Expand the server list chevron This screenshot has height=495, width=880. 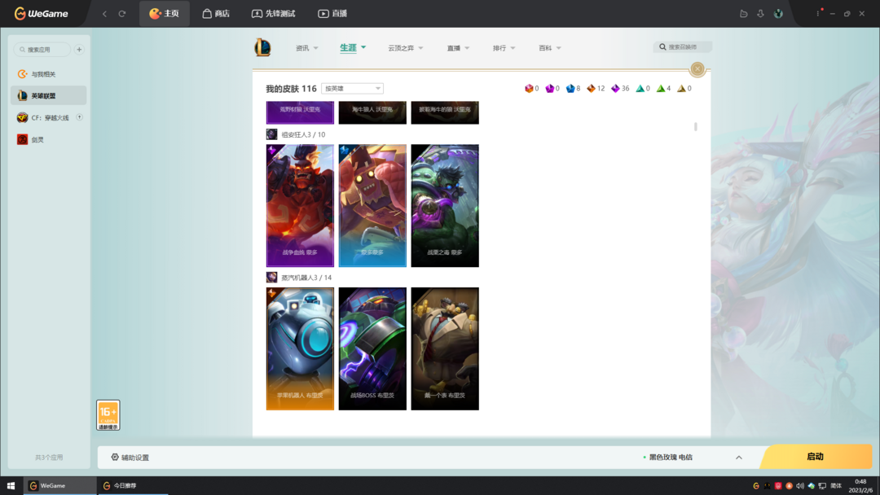(x=738, y=458)
